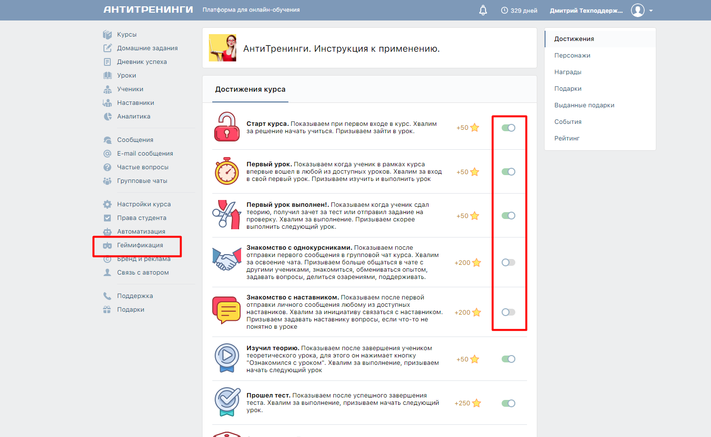The image size is (711, 437).
Task: Click the Дмитрий Техподдерж... user name
Action: [x=586, y=11]
